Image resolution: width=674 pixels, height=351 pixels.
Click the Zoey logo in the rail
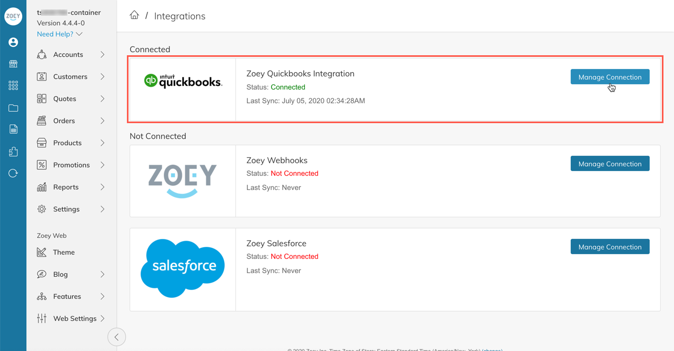click(13, 16)
